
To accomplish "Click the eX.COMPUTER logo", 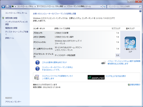I will 96,77.
